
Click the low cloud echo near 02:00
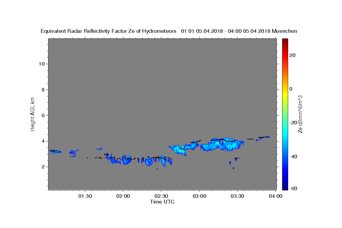click(x=120, y=160)
